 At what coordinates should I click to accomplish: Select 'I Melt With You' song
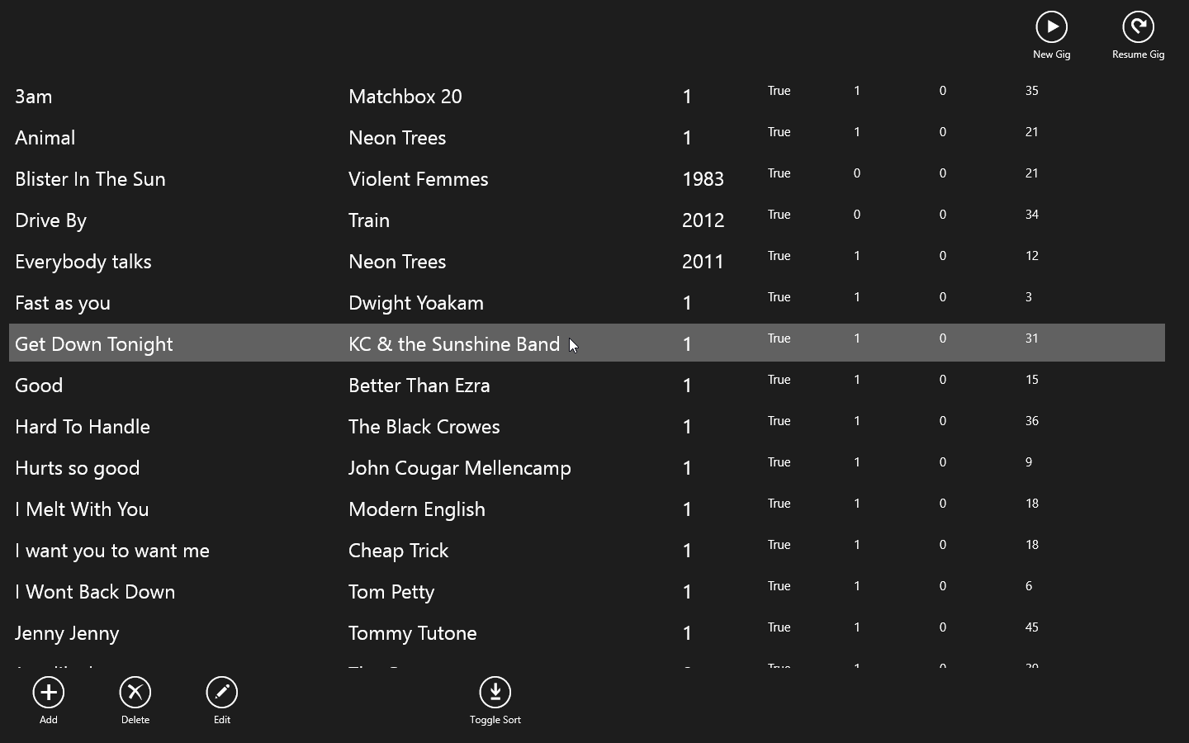(x=82, y=509)
